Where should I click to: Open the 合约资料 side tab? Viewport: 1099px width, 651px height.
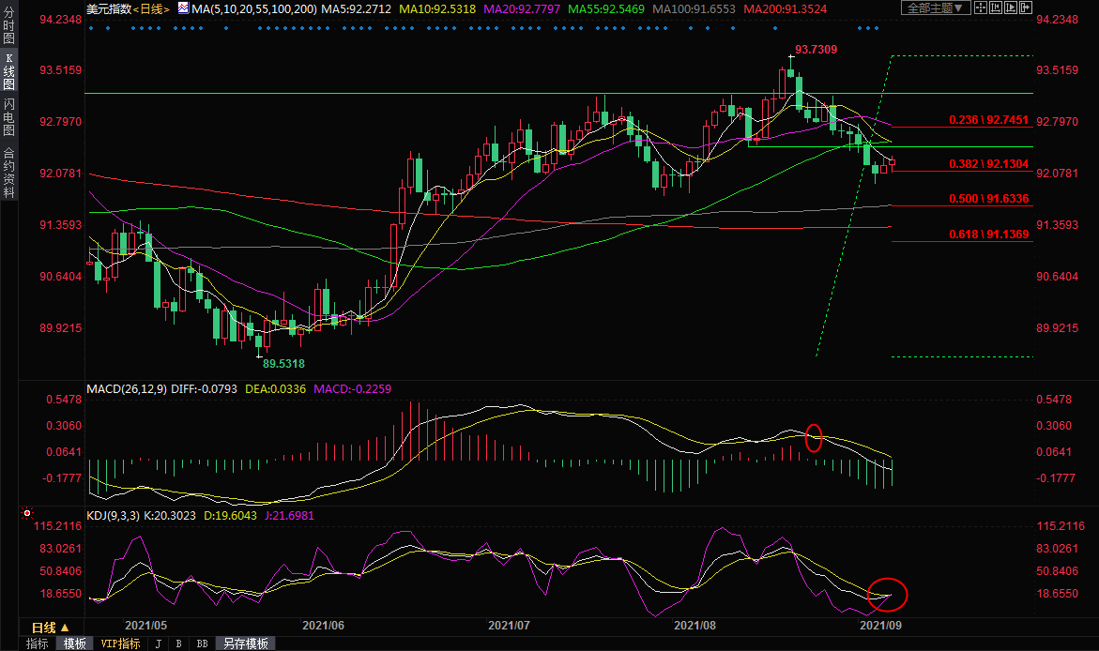[x=9, y=172]
